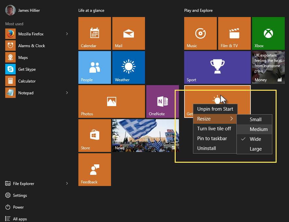Screen dimensions: 289x222
Task: Click the Maps label
Action: click(x=23, y=58)
